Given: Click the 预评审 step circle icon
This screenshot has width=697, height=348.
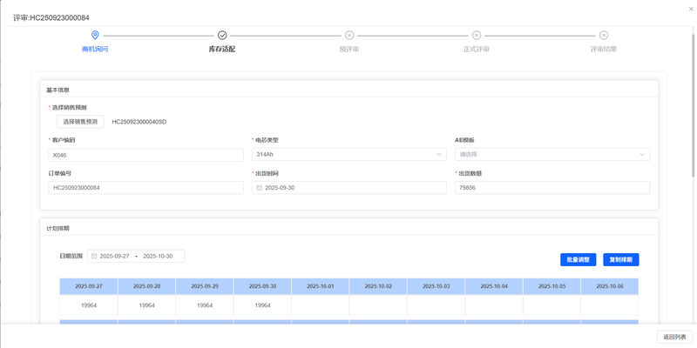Looking at the screenshot, I should pos(349,35).
